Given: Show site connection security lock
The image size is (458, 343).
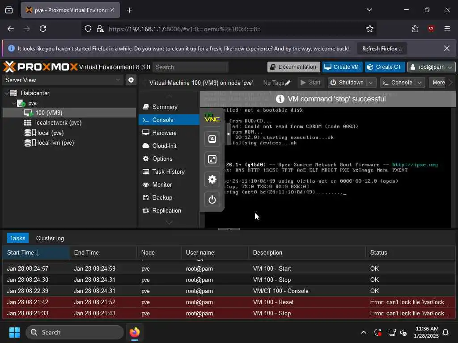Looking at the screenshot, I should tap(100, 29).
